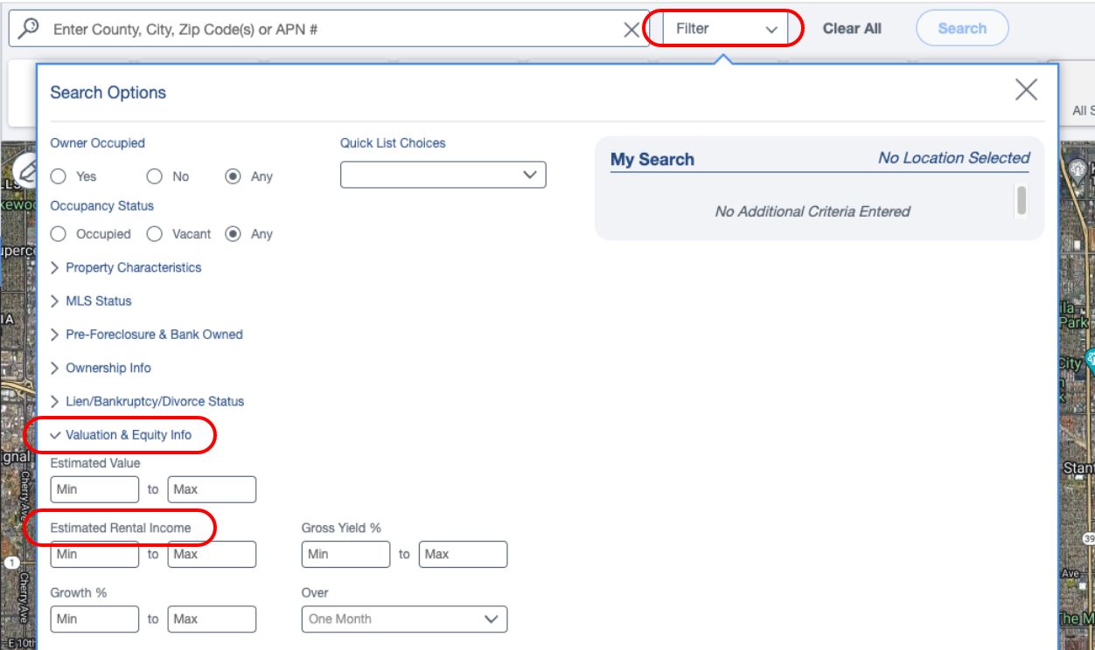
Task: Click the pencil draw icon on map
Action: click(26, 166)
